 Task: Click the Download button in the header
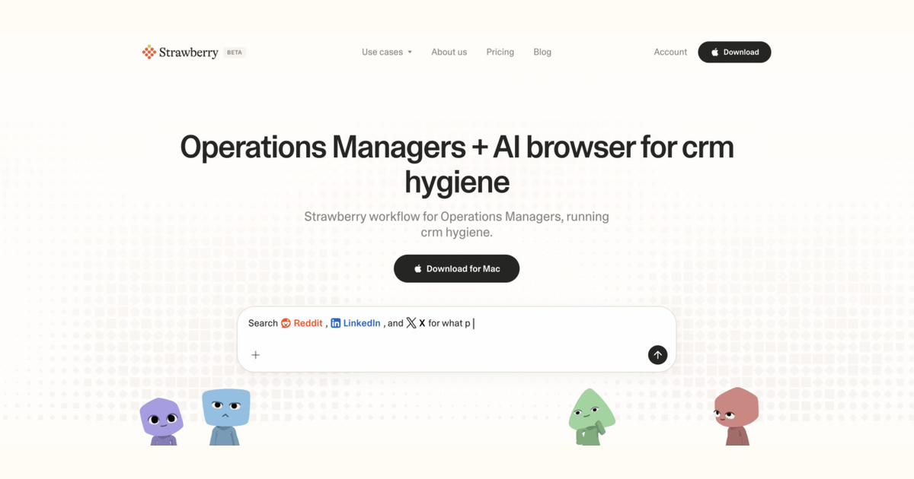(734, 52)
